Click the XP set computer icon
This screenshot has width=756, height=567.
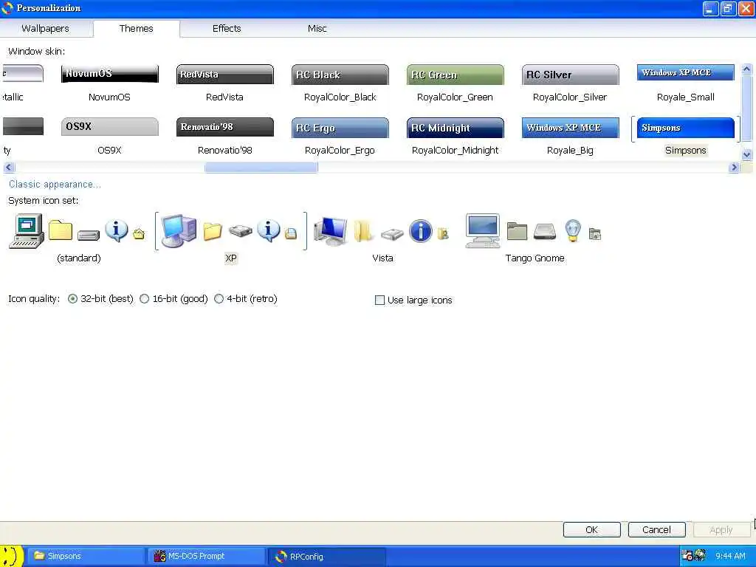coord(179,231)
